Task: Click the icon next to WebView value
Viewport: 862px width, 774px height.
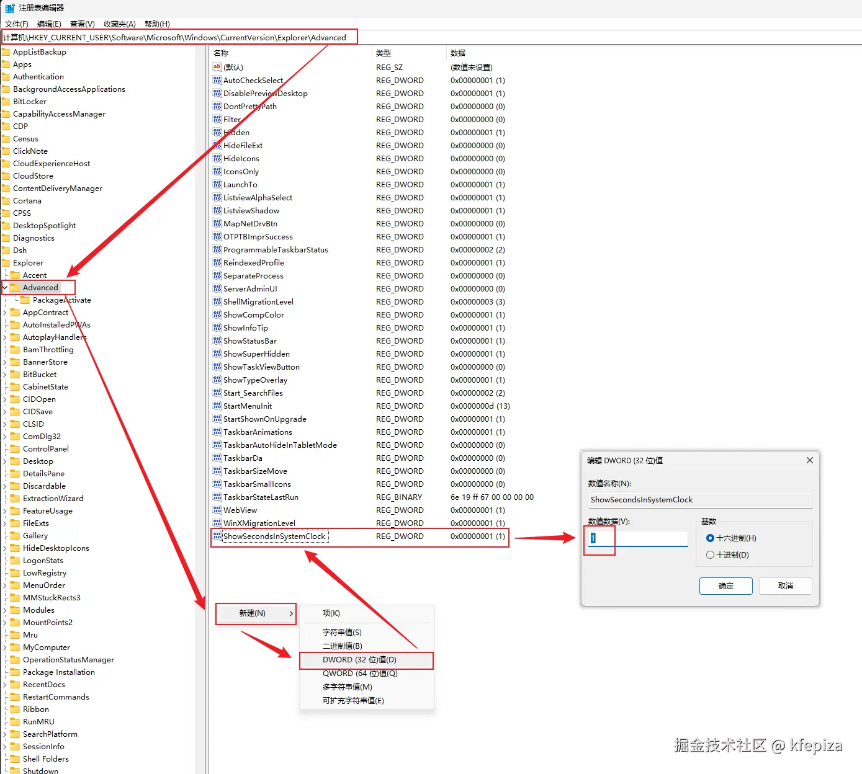Action: [217, 510]
